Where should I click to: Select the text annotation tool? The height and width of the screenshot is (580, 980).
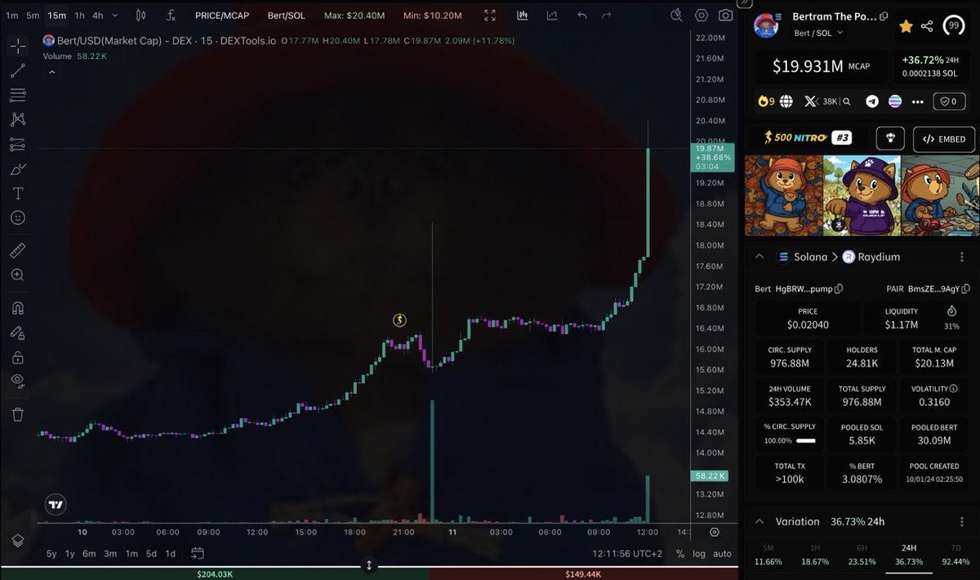point(18,194)
